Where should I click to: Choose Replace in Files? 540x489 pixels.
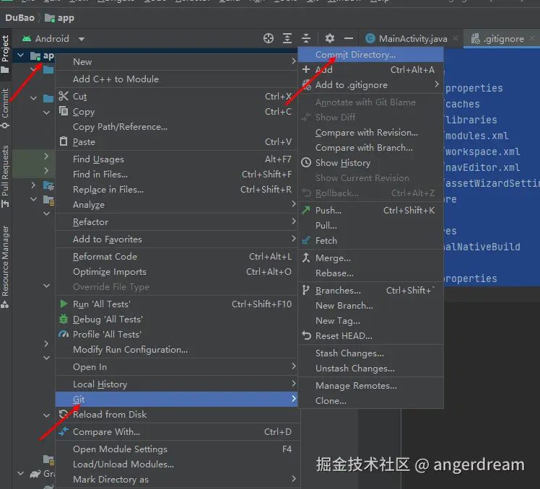coord(176,189)
